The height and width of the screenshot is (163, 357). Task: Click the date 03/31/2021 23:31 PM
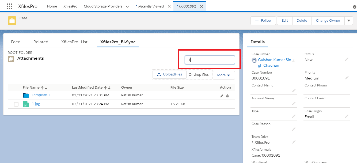(x=90, y=95)
